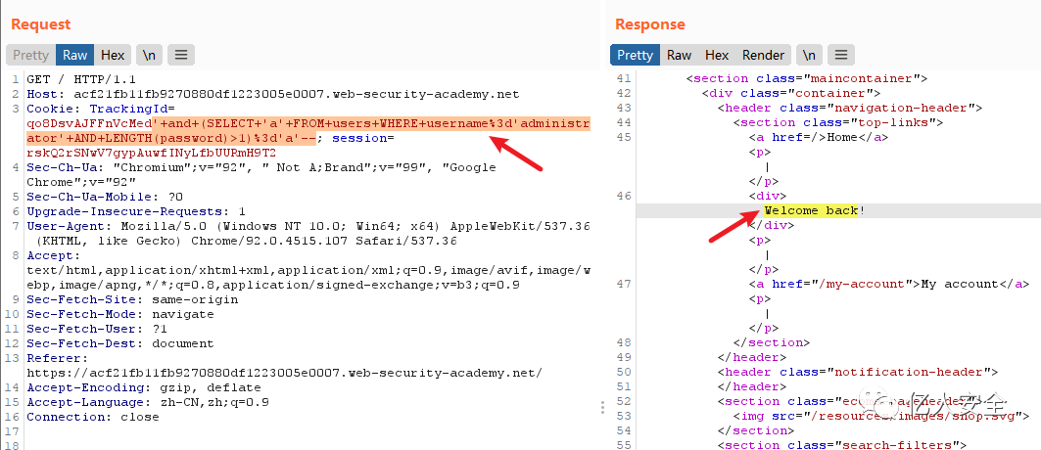Open the Response panel hamburger options menu
Screen dimensions: 1041x450
[841, 55]
